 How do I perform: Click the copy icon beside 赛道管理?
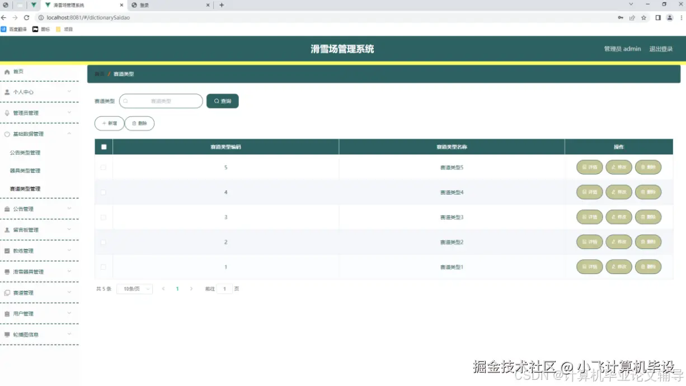click(x=7, y=293)
